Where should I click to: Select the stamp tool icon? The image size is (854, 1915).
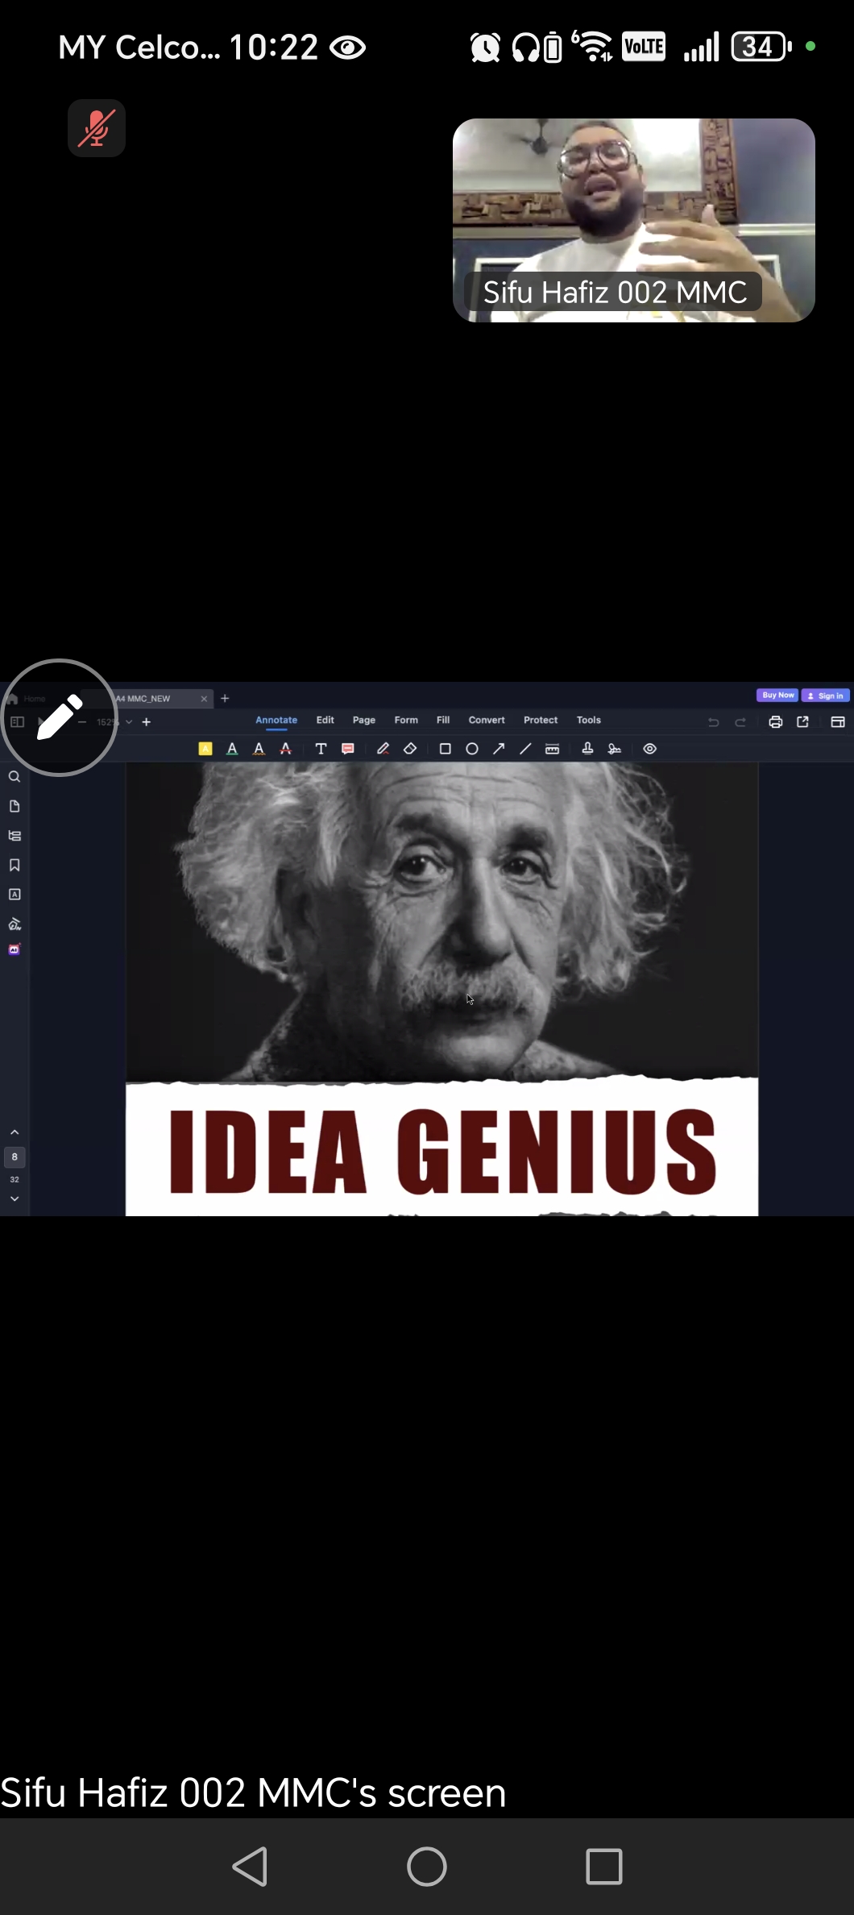click(x=587, y=749)
